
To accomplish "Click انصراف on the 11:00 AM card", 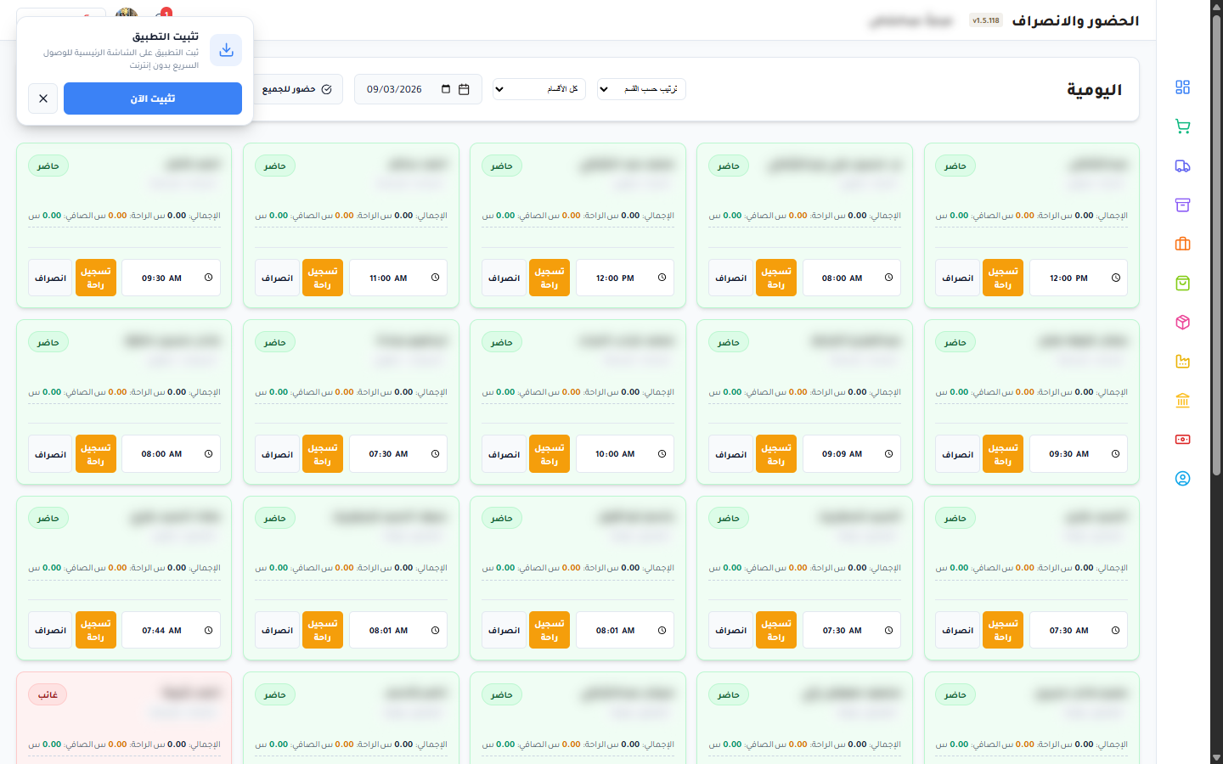I will (277, 278).
